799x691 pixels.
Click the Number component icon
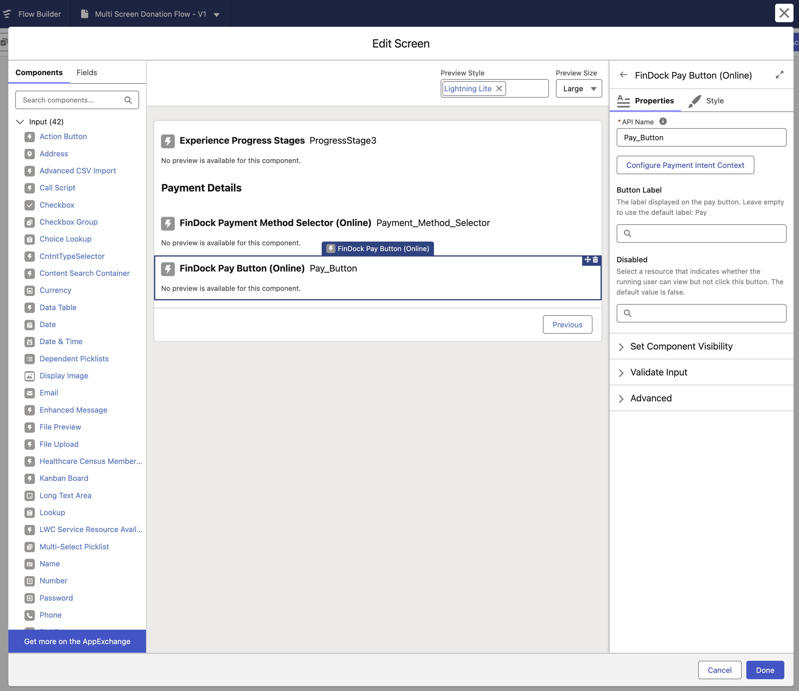click(x=30, y=581)
